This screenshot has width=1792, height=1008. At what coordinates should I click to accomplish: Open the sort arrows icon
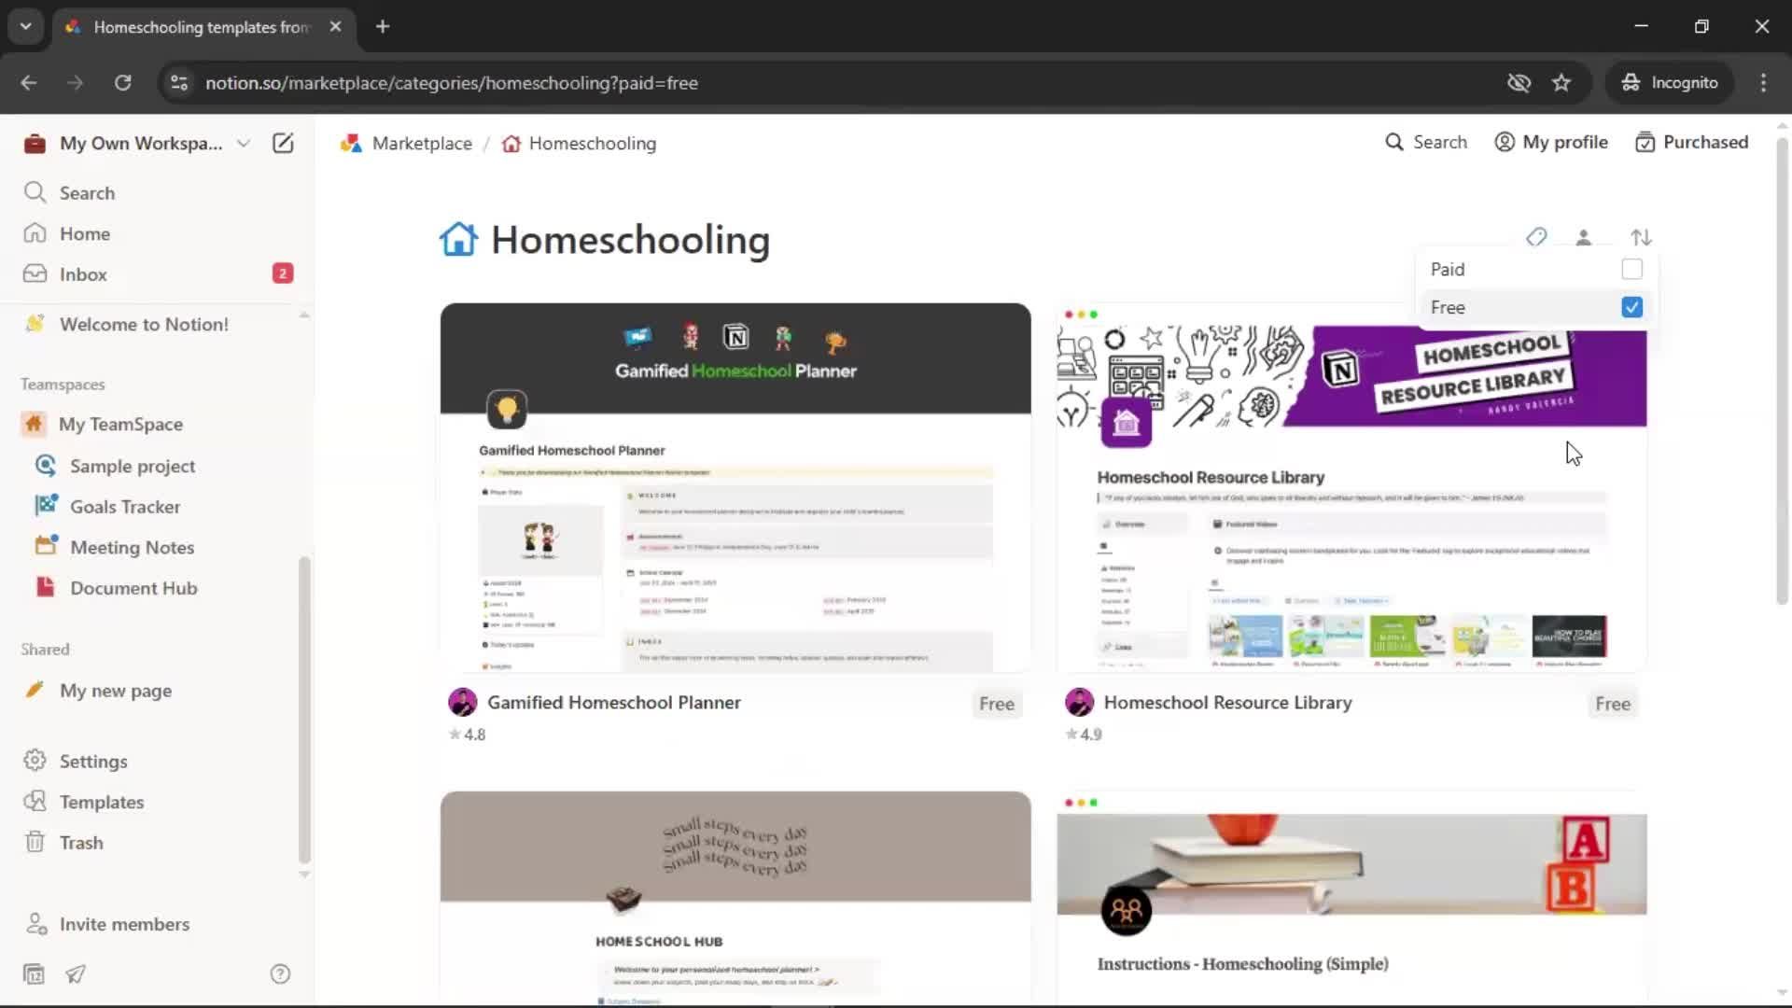pos(1641,237)
